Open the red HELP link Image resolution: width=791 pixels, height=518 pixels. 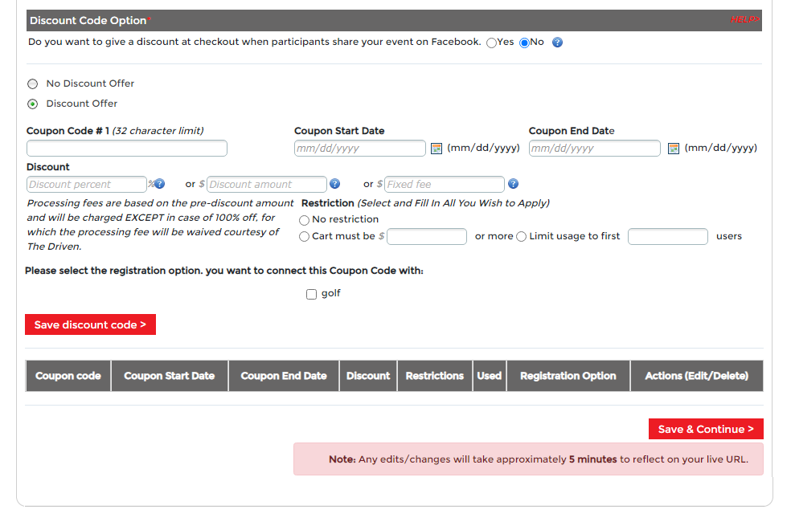tap(744, 19)
